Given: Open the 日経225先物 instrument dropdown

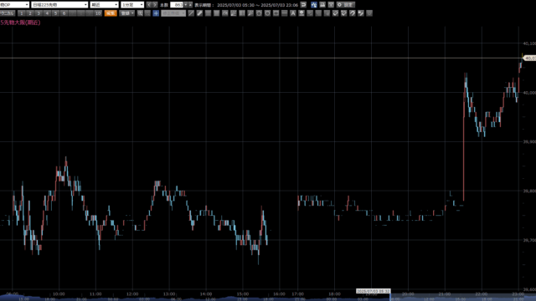Looking at the screenshot, I should tap(59, 5).
